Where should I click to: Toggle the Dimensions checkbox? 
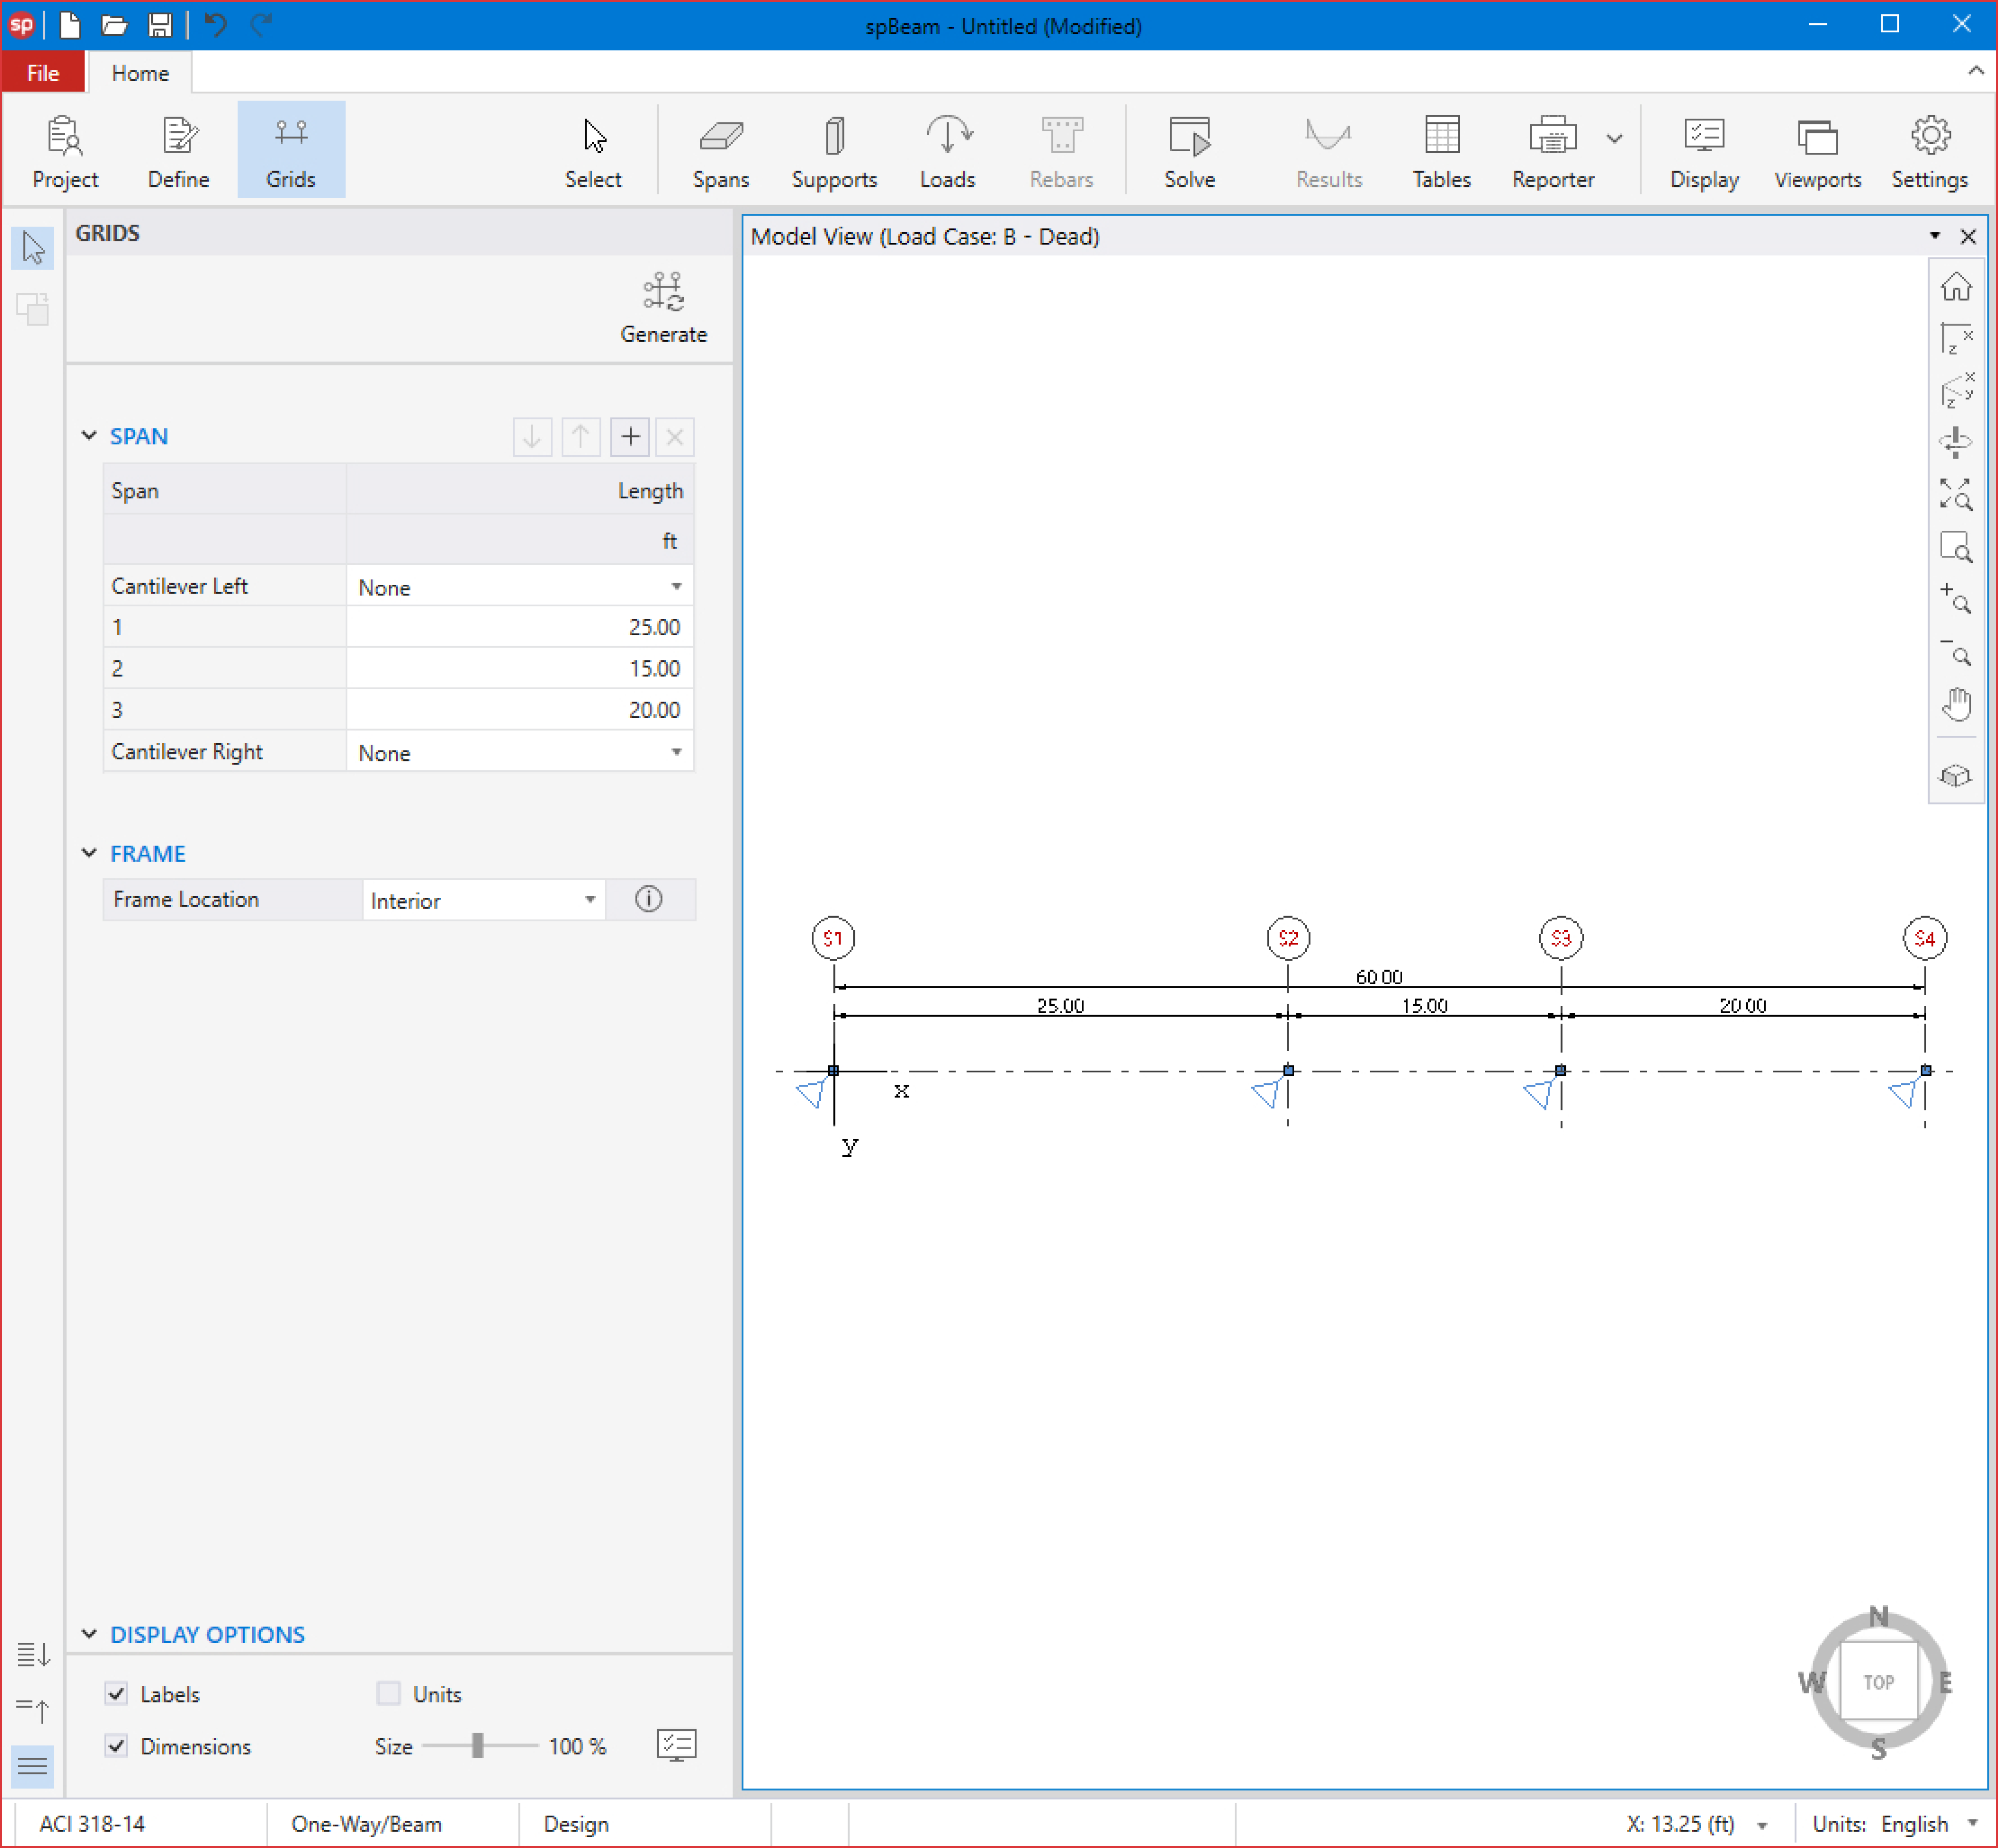point(117,1745)
